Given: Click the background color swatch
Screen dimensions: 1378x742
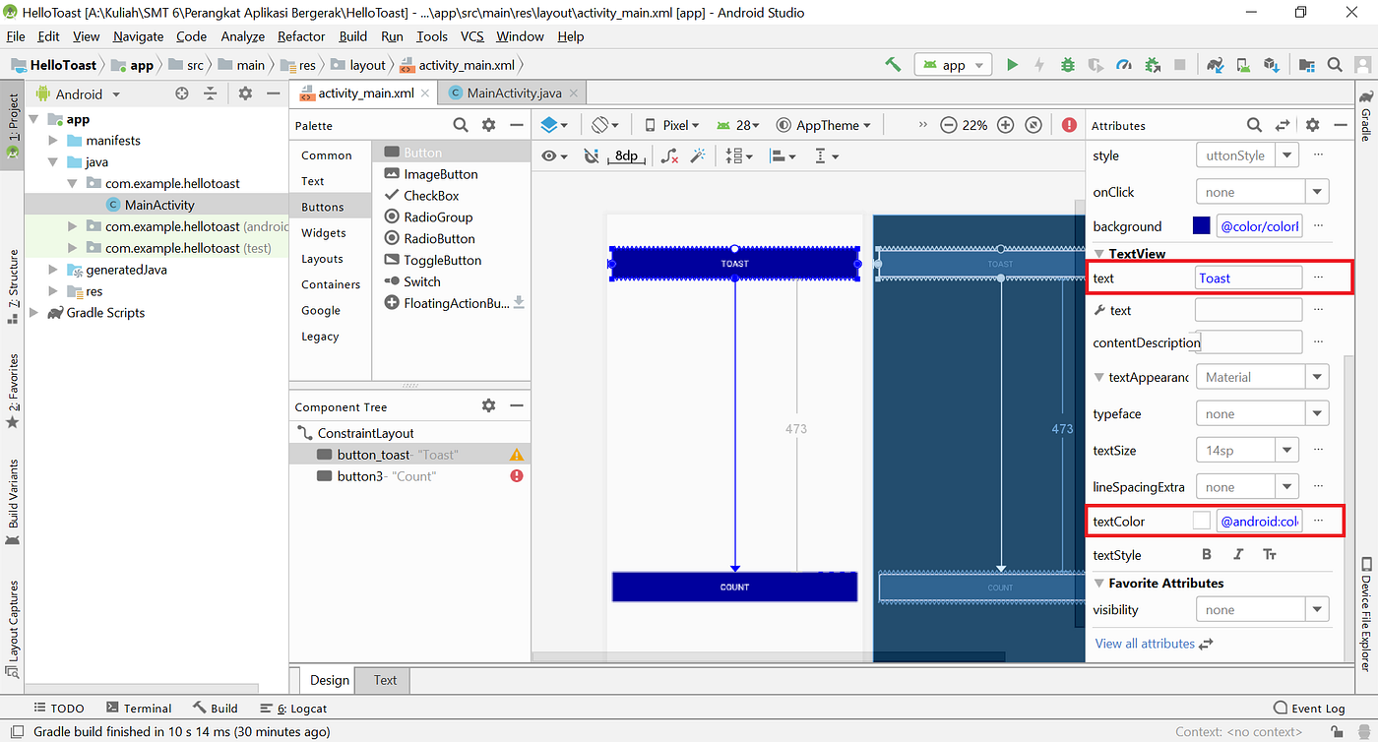Looking at the screenshot, I should tap(1201, 225).
